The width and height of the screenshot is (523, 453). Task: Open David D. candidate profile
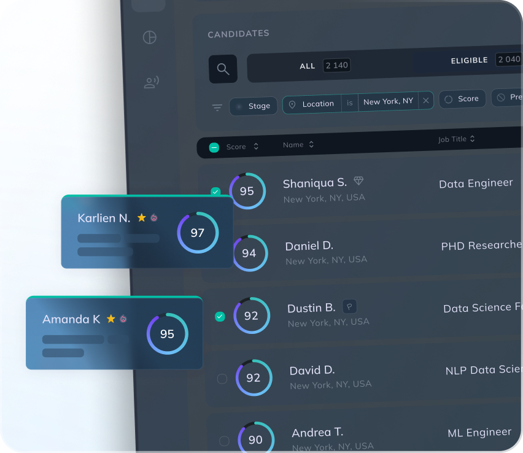pos(312,370)
